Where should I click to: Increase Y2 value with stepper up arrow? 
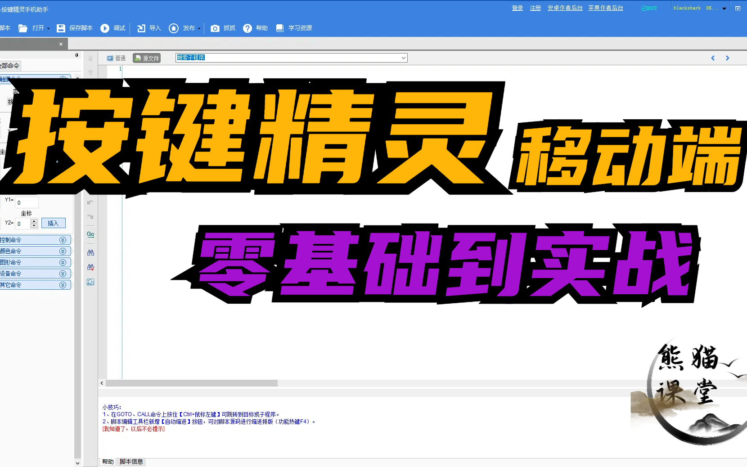[x=34, y=221]
